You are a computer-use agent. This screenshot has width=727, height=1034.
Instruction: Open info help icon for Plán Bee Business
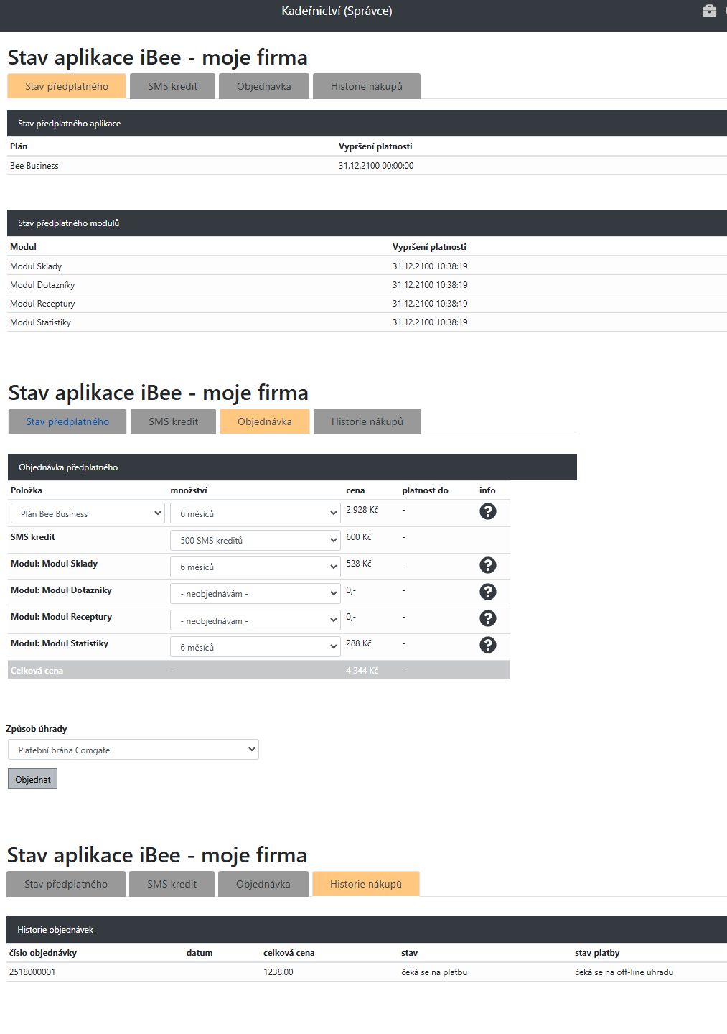click(x=487, y=511)
